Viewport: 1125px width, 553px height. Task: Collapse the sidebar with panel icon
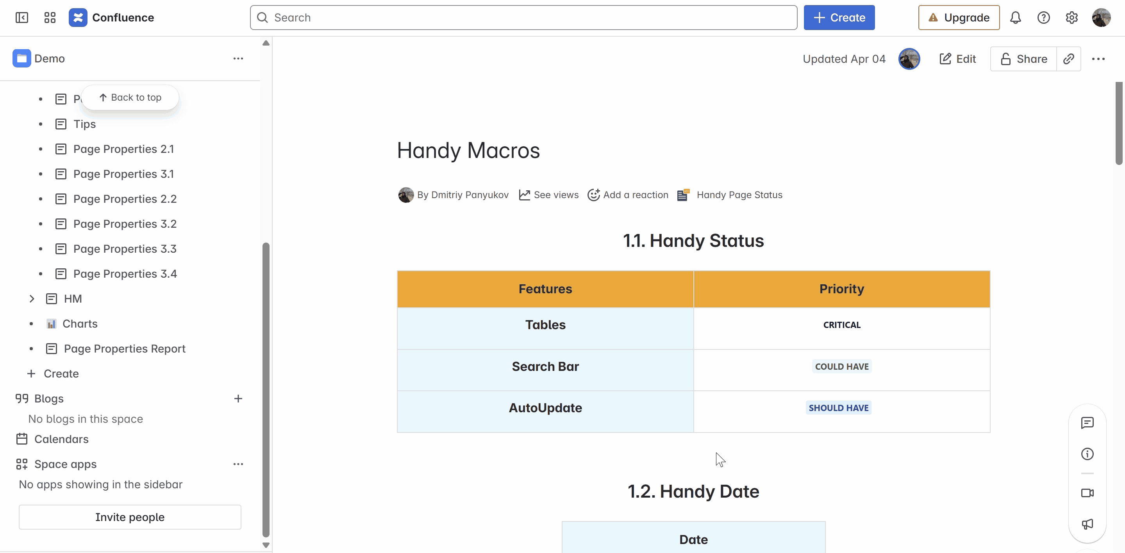coord(21,18)
